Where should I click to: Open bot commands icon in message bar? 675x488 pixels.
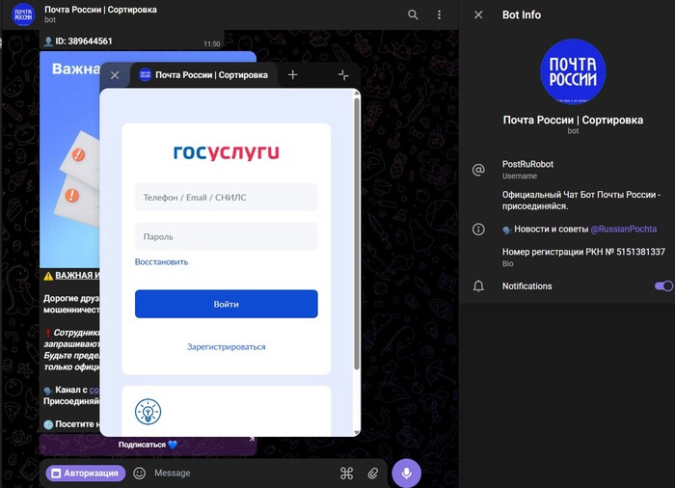[347, 474]
